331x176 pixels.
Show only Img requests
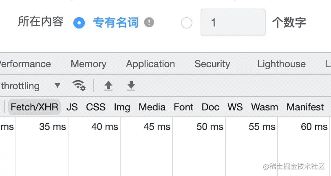pos(122,107)
